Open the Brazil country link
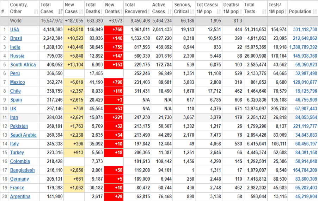318x201 pixels. 16,38
